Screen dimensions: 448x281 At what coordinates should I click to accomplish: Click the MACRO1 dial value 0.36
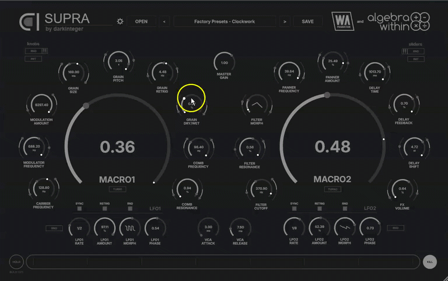click(x=118, y=147)
